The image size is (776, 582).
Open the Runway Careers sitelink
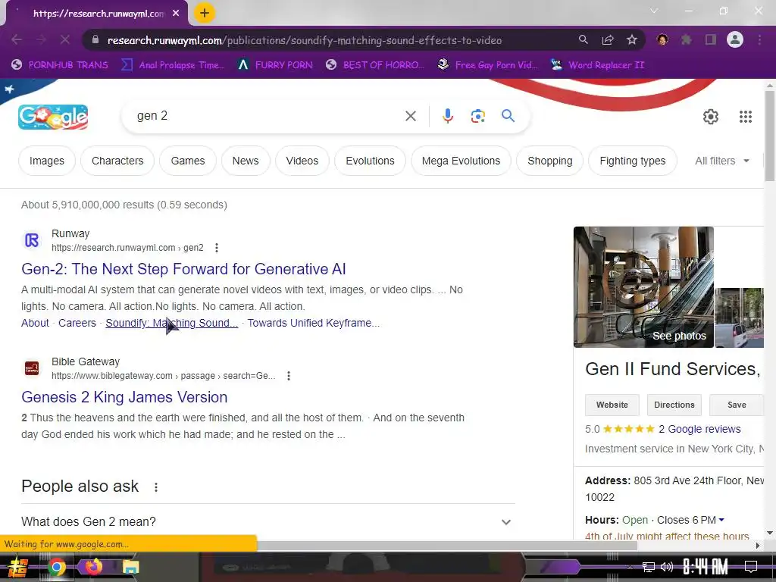click(77, 323)
